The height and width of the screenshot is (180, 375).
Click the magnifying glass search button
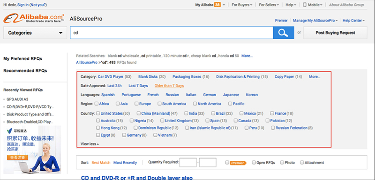(x=284, y=33)
